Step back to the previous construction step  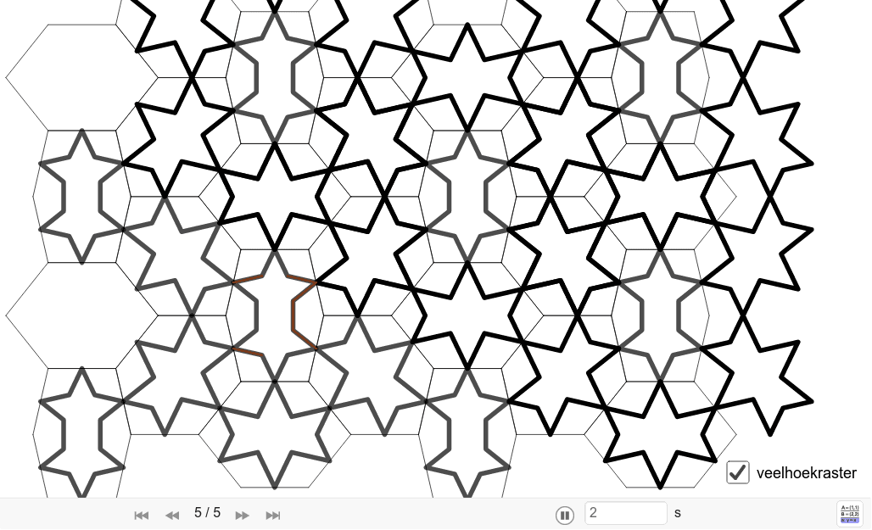pos(172,515)
